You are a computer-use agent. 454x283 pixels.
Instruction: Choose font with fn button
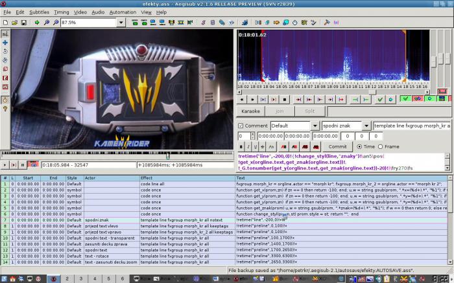(x=271, y=147)
